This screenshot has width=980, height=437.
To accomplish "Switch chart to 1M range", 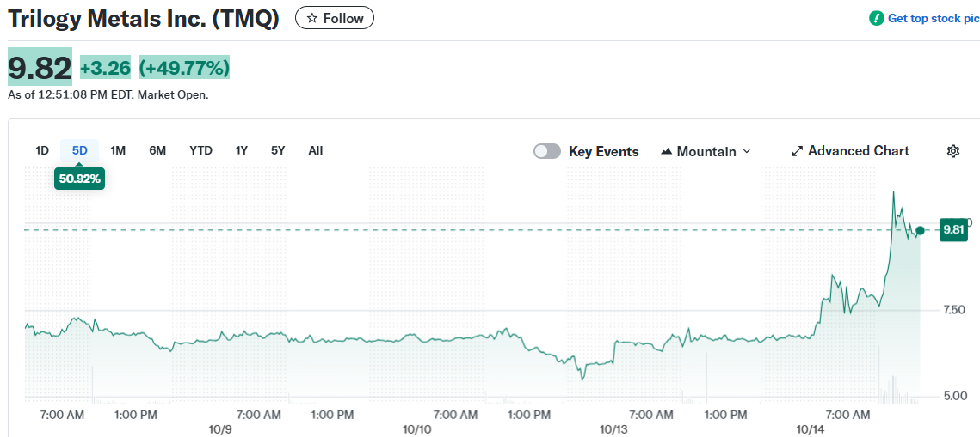I will pyautogui.click(x=118, y=150).
